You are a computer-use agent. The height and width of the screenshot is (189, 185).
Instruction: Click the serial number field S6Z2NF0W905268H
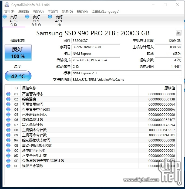[x=96, y=47]
